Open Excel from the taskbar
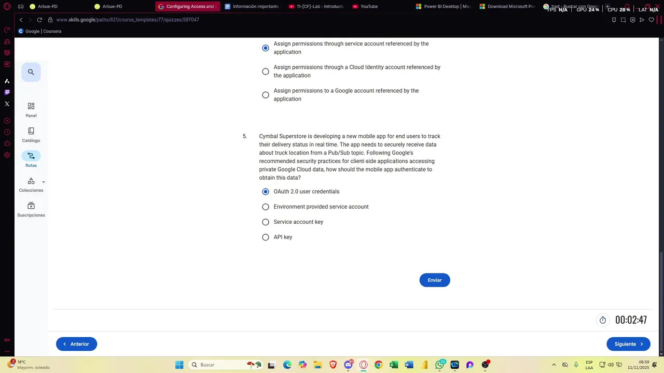 tap(394, 365)
